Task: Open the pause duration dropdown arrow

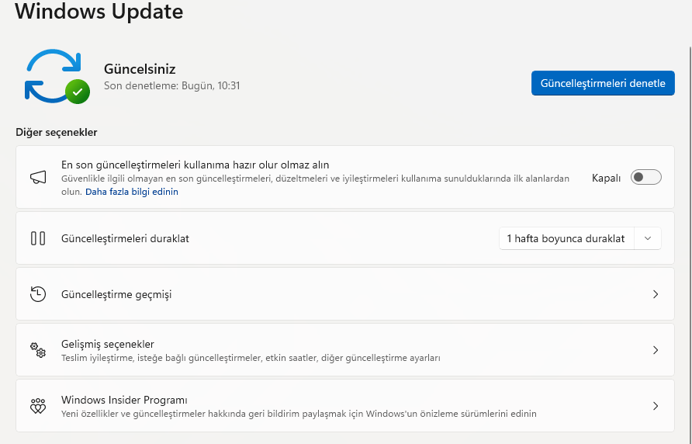Action: point(648,238)
